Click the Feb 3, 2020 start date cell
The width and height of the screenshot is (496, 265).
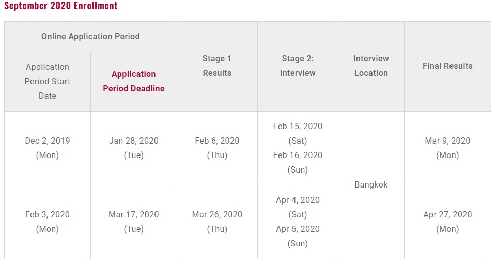[x=48, y=222]
